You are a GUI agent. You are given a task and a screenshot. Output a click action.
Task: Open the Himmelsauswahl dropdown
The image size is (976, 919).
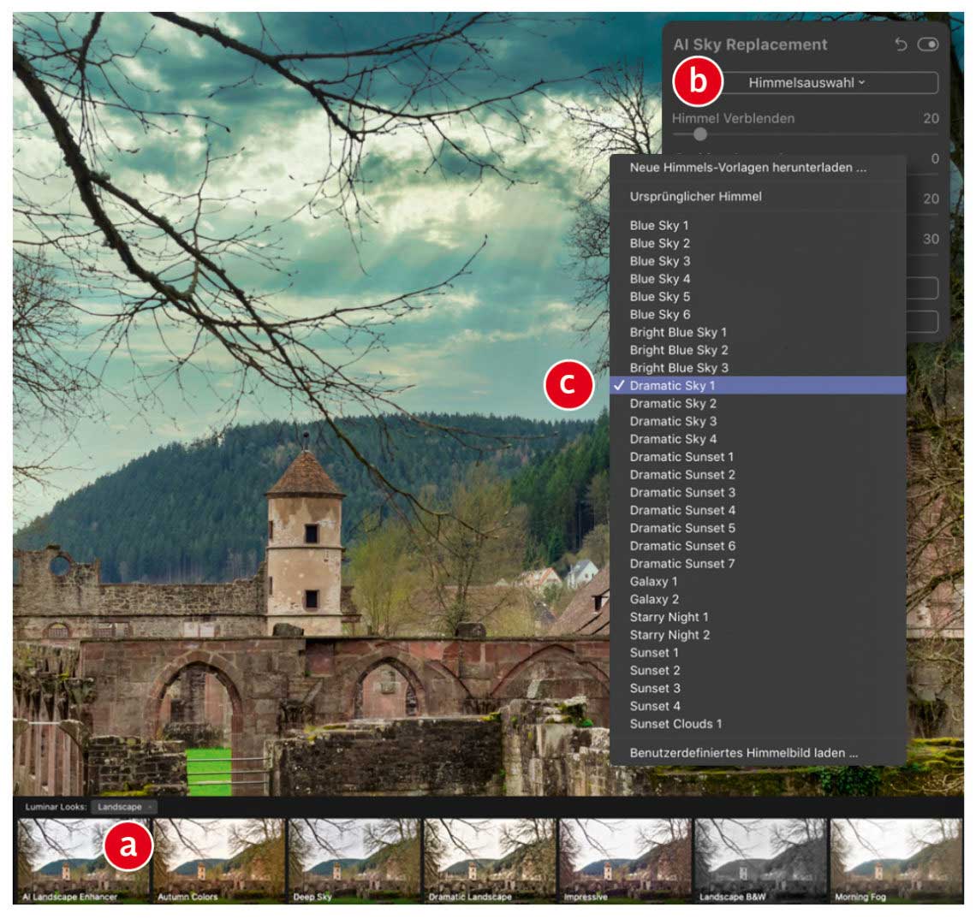point(806,83)
